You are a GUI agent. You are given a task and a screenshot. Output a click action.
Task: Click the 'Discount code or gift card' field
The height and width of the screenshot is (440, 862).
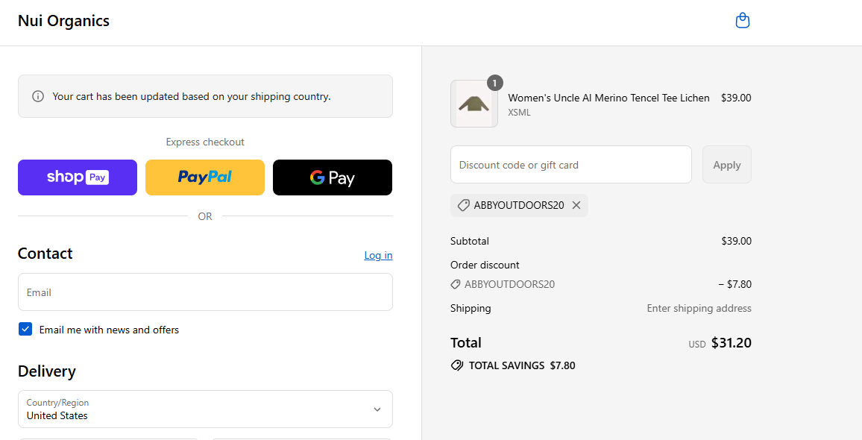tap(570, 164)
